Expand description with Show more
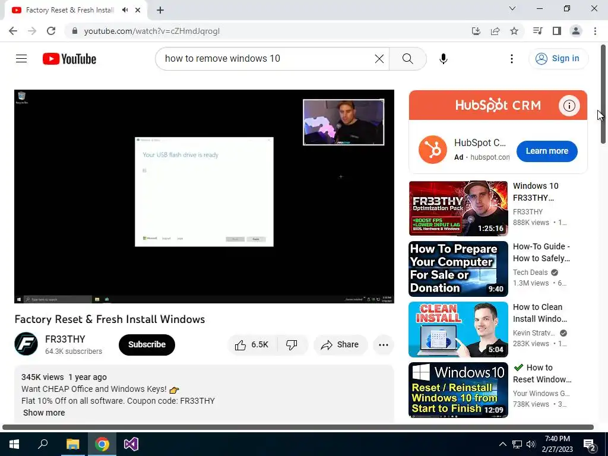 [x=44, y=413]
